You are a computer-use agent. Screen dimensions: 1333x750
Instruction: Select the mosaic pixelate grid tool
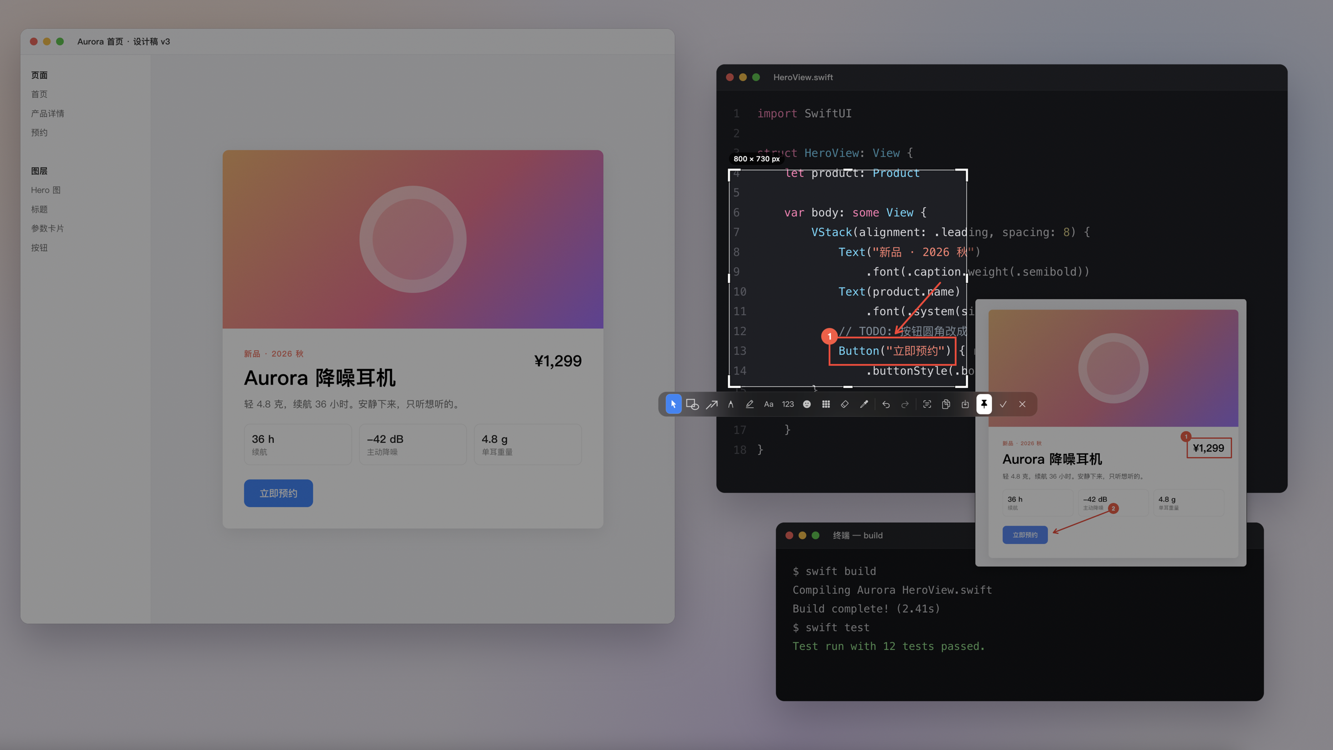tap(826, 404)
